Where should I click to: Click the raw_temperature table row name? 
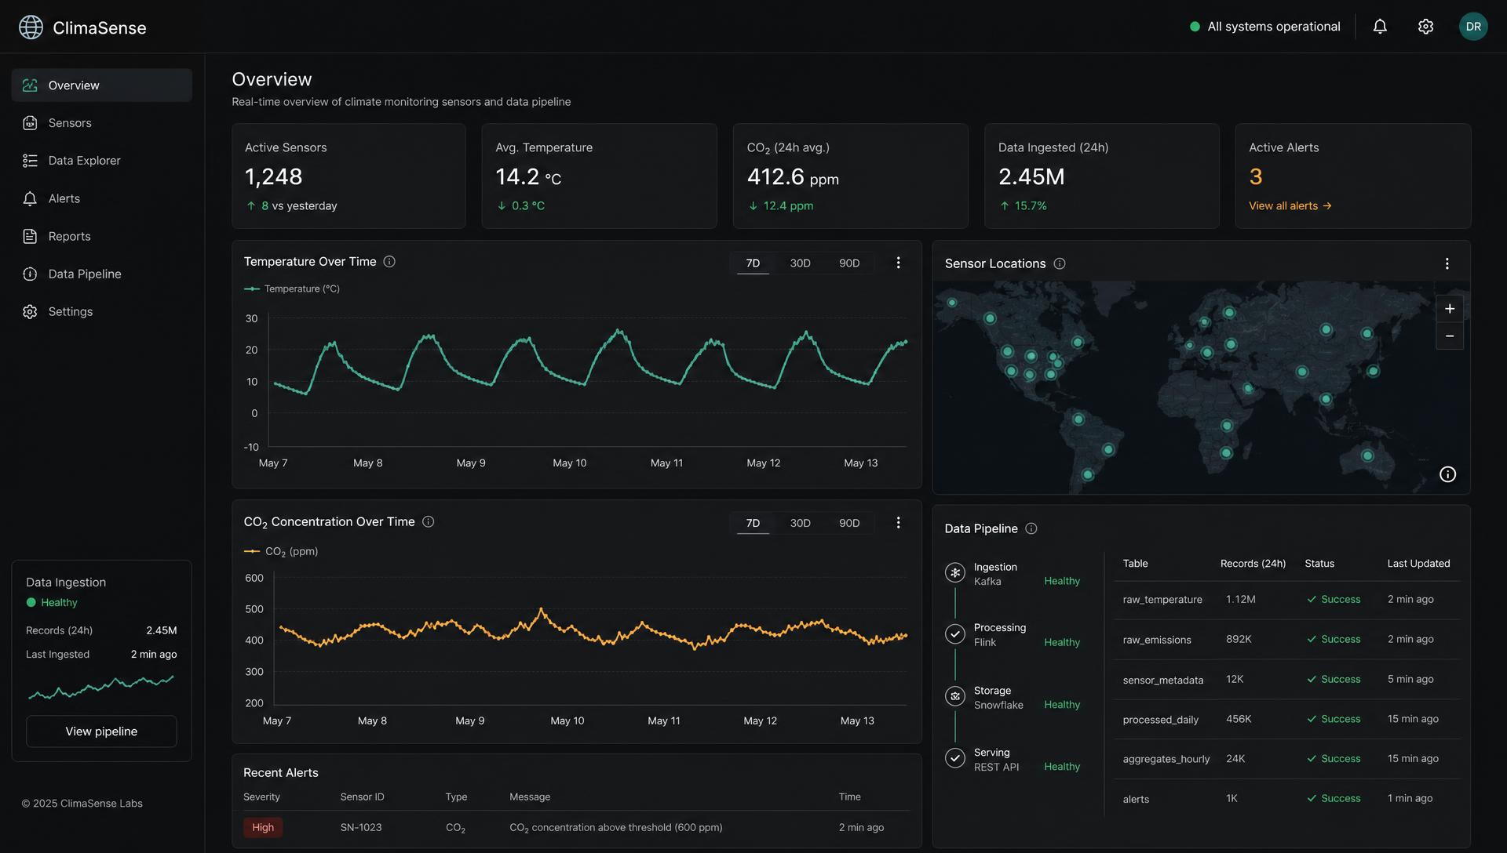(1162, 600)
